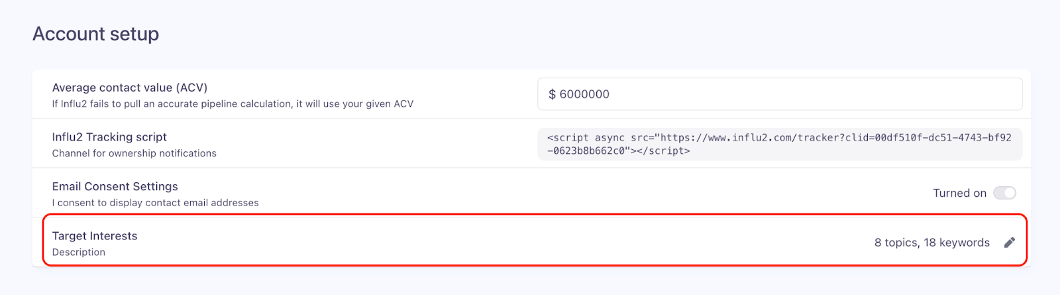Click the '8 topics' count text
The width and height of the screenshot is (1060, 295).
[896, 243]
